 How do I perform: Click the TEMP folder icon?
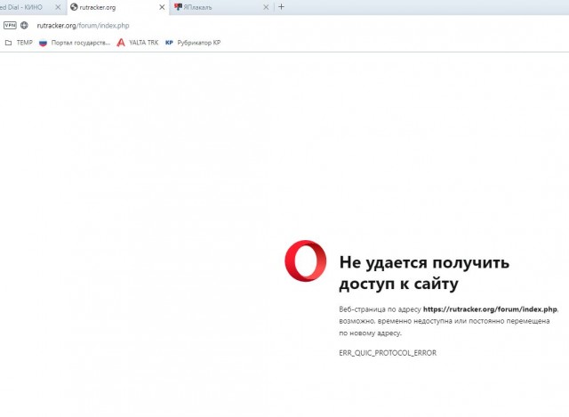point(8,43)
